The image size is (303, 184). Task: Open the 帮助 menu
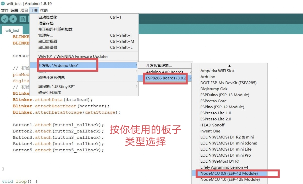[44, 10]
